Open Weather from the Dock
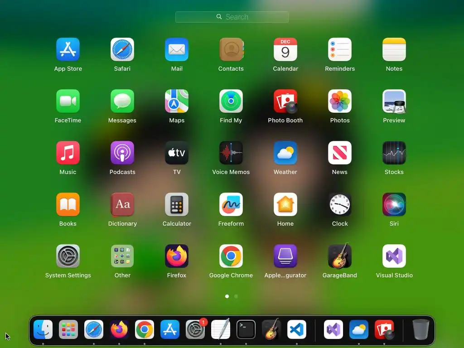464x348 pixels. pyautogui.click(x=359, y=329)
